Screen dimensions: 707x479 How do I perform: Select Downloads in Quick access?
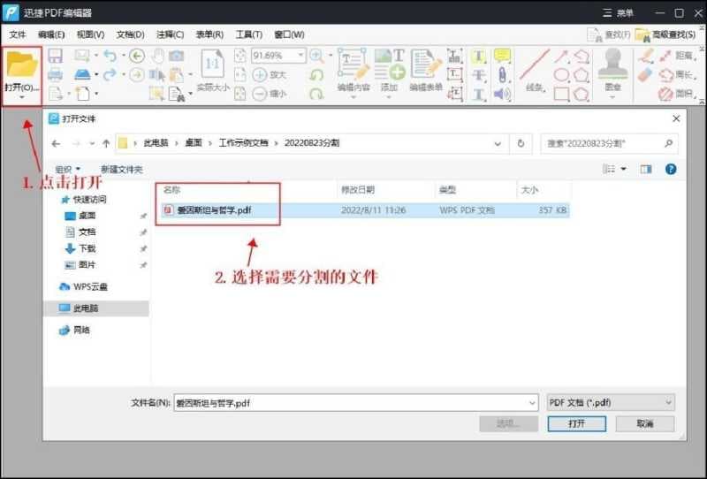(x=87, y=248)
